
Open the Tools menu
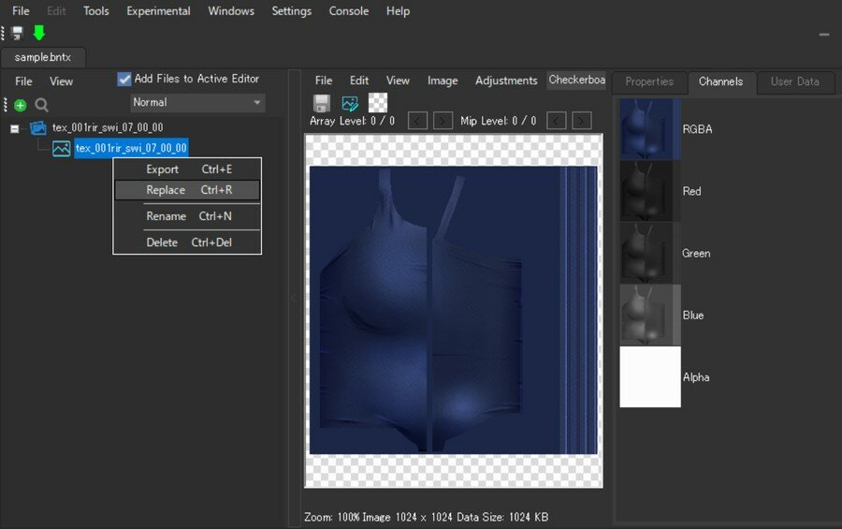point(96,10)
